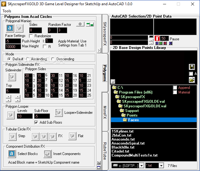Switch to the Polygons tab

pos(105,73)
